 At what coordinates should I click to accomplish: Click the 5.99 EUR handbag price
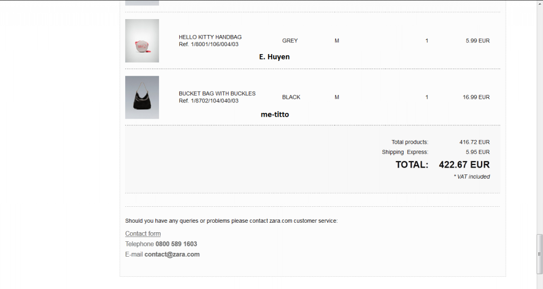[477, 41]
